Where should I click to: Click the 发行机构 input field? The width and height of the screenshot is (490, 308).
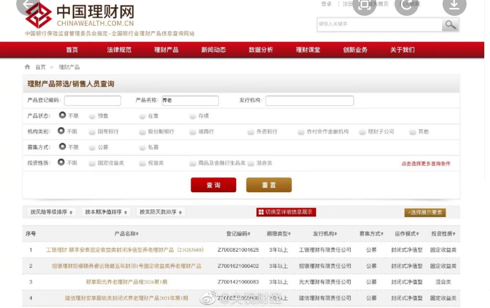[x=309, y=100]
